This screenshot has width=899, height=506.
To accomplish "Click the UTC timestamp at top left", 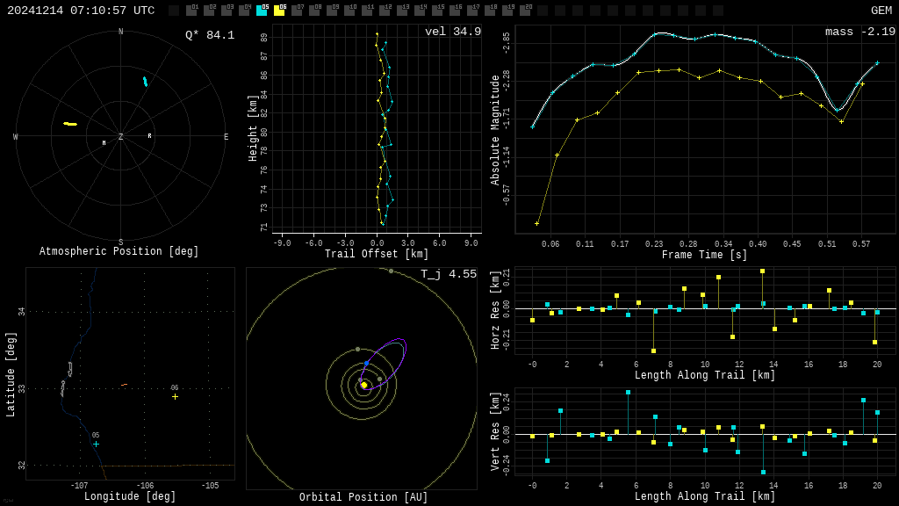I will pyautogui.click(x=81, y=11).
